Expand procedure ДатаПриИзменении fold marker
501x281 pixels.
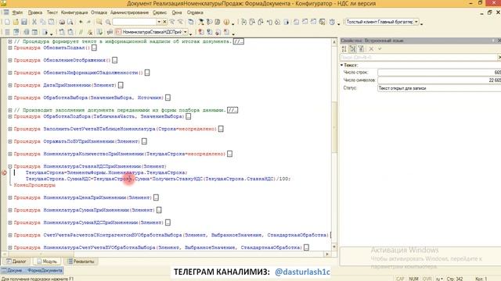[10, 85]
